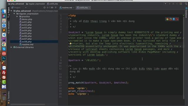Close the readme.md editor tab

(74, 8)
